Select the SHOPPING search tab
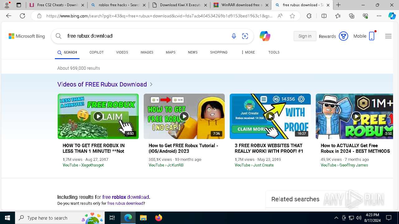 click(x=219, y=52)
